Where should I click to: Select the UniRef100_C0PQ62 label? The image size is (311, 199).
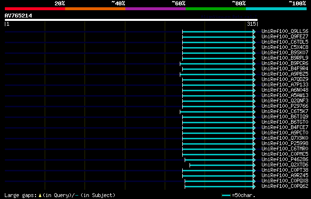pos(285,186)
